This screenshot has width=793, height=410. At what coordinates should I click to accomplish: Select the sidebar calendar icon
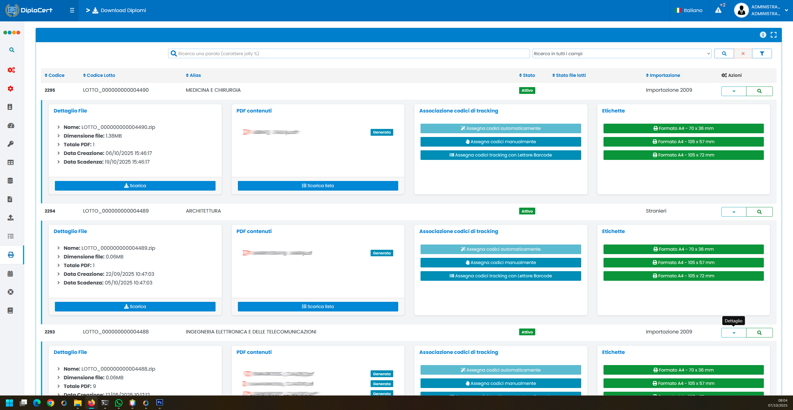[10, 274]
